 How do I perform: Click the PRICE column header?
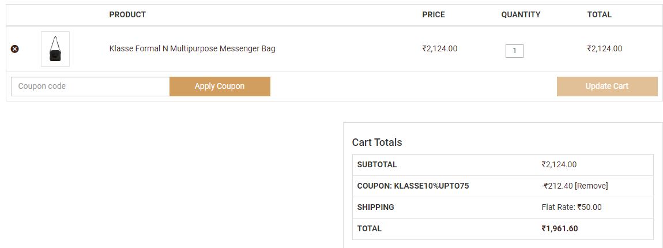[x=434, y=14]
